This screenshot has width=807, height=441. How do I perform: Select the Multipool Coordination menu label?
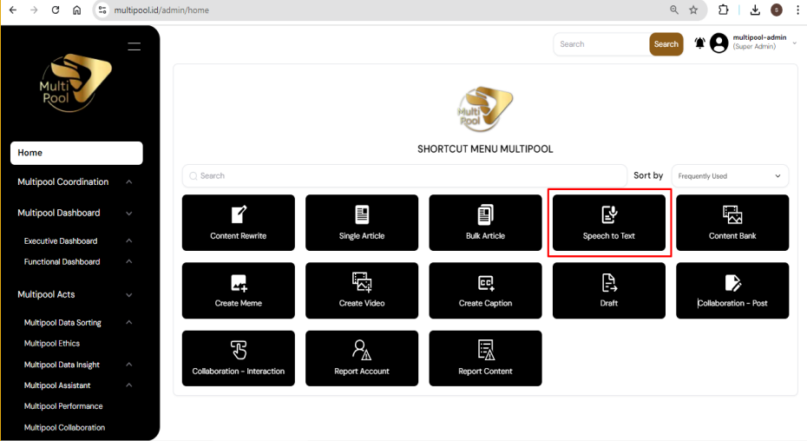[62, 181]
